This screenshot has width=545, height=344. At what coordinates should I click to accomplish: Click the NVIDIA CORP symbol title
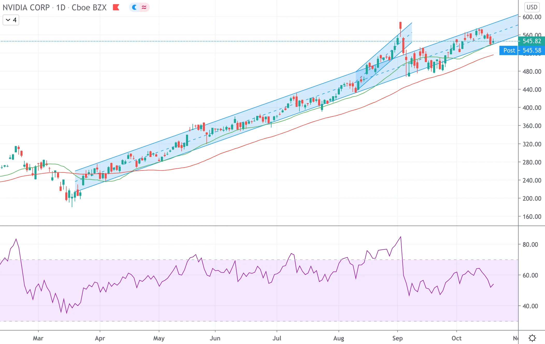pos(26,7)
